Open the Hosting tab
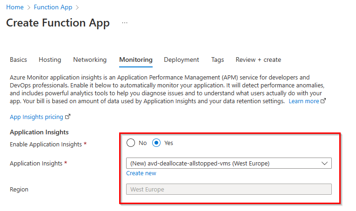The width and height of the screenshot is (356, 211). [50, 59]
